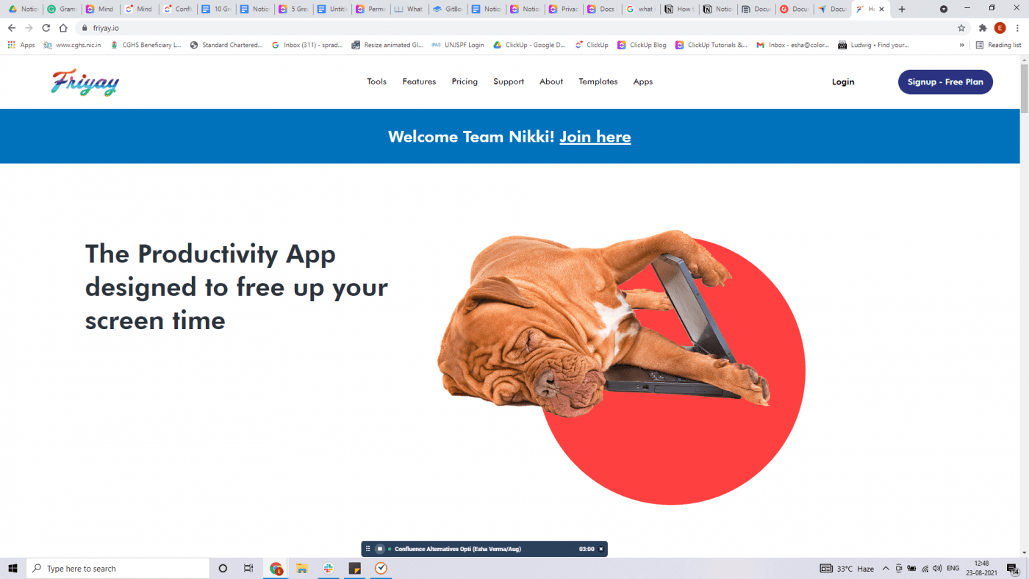
Task: Open File Explorer from the taskbar
Action: point(301,568)
